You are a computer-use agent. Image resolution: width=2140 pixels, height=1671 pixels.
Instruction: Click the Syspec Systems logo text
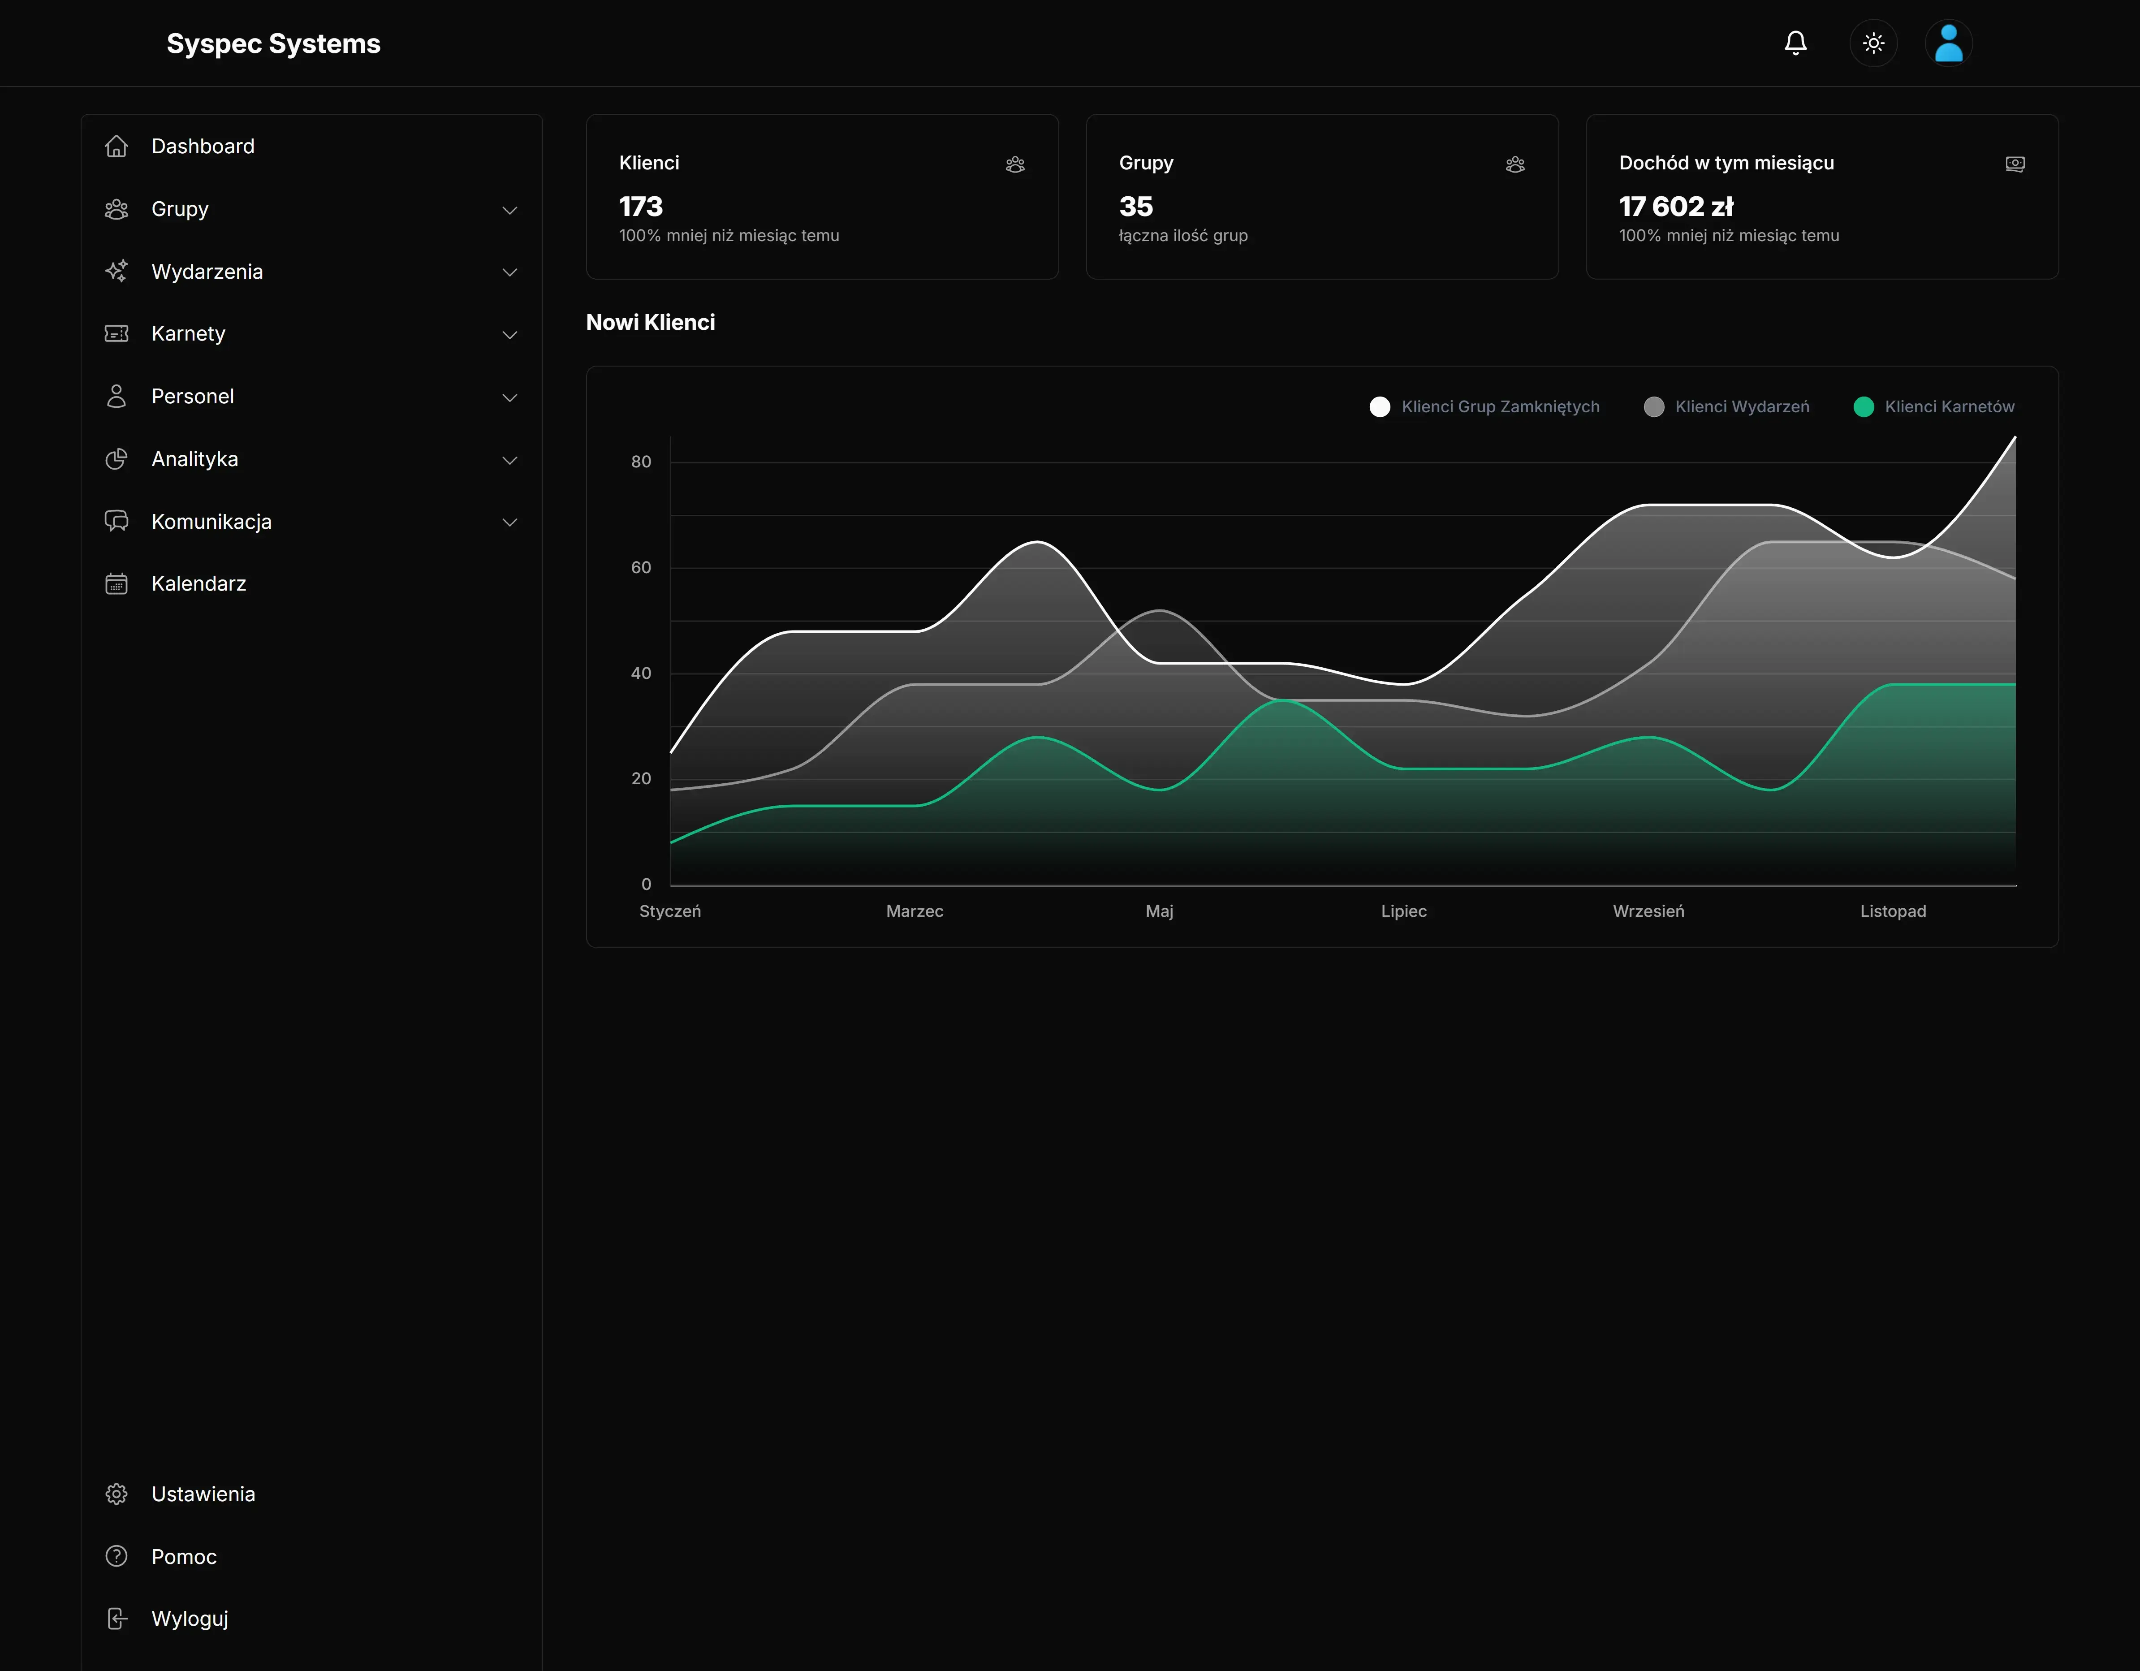(273, 44)
